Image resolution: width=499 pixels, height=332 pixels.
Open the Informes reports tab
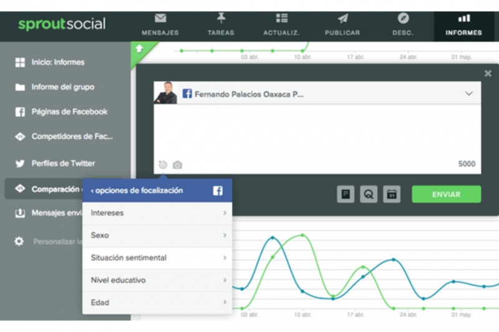[463, 26]
